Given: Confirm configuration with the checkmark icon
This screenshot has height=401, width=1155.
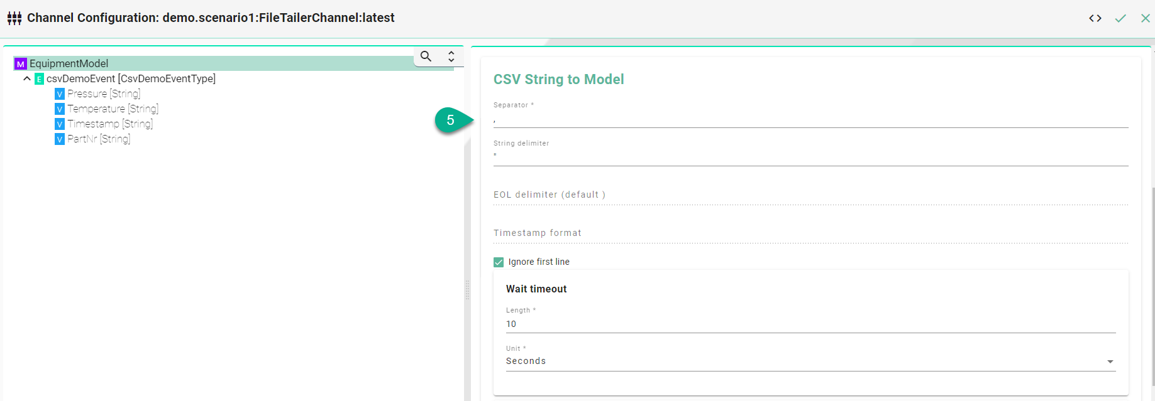Looking at the screenshot, I should pos(1120,18).
